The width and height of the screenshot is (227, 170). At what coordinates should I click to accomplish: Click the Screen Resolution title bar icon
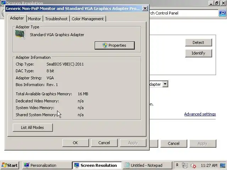pos(3,3)
